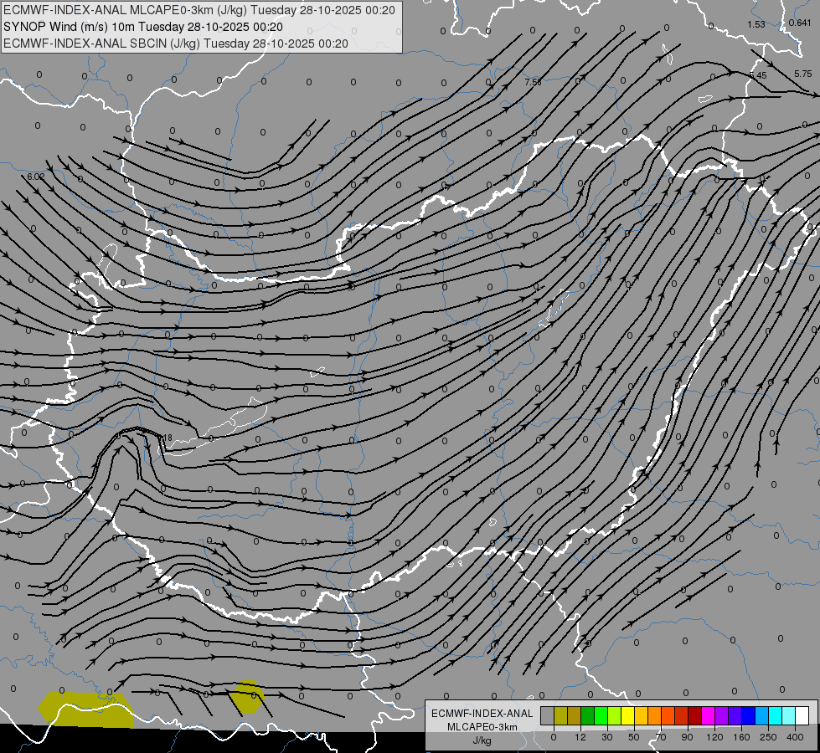Screen dimensions: 820x753
Task: Select the cyan legend swatch
Action: pos(776,715)
